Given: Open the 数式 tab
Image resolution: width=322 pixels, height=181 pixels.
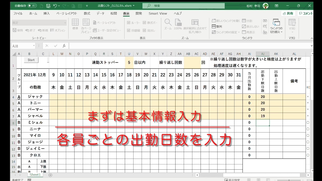Looking at the screenshot, I should tap(87, 13).
